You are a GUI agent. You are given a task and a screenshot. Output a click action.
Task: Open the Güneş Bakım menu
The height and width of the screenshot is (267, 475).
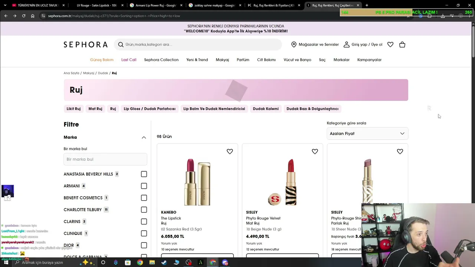point(102,60)
